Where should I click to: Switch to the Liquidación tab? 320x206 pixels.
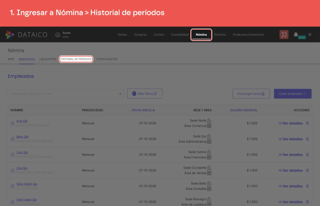tap(47, 59)
